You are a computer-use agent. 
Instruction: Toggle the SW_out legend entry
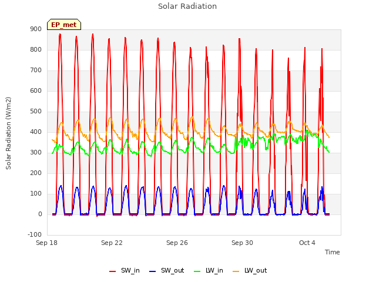click(166, 270)
